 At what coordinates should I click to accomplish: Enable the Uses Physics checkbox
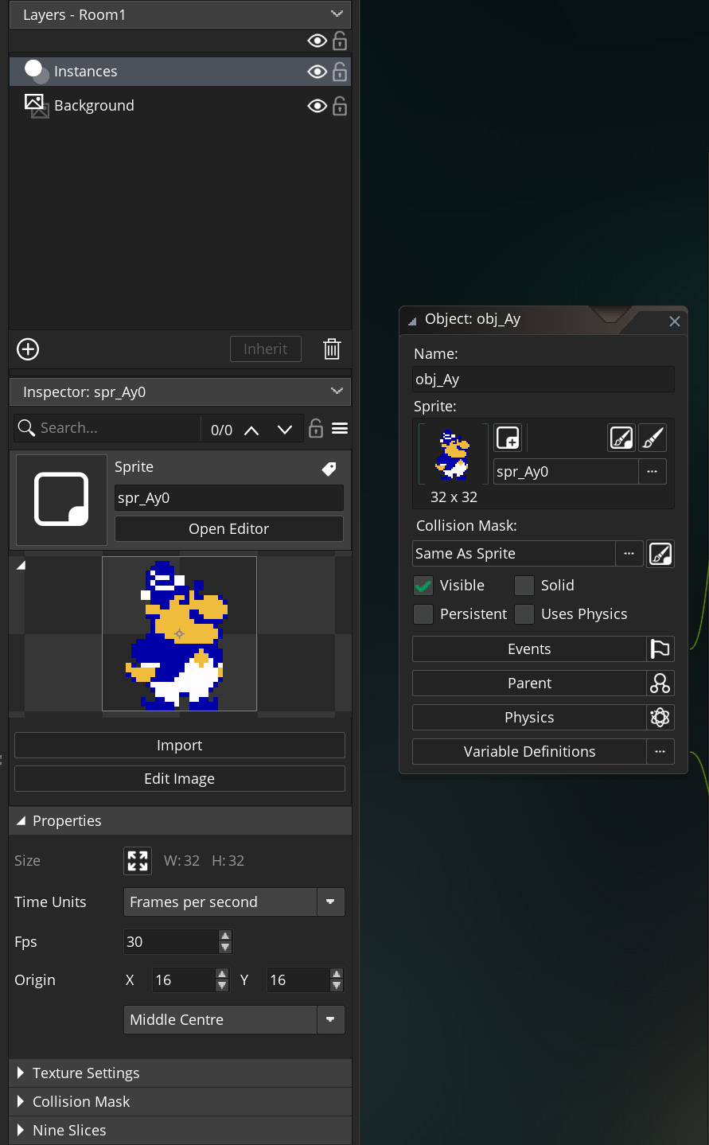click(x=524, y=614)
